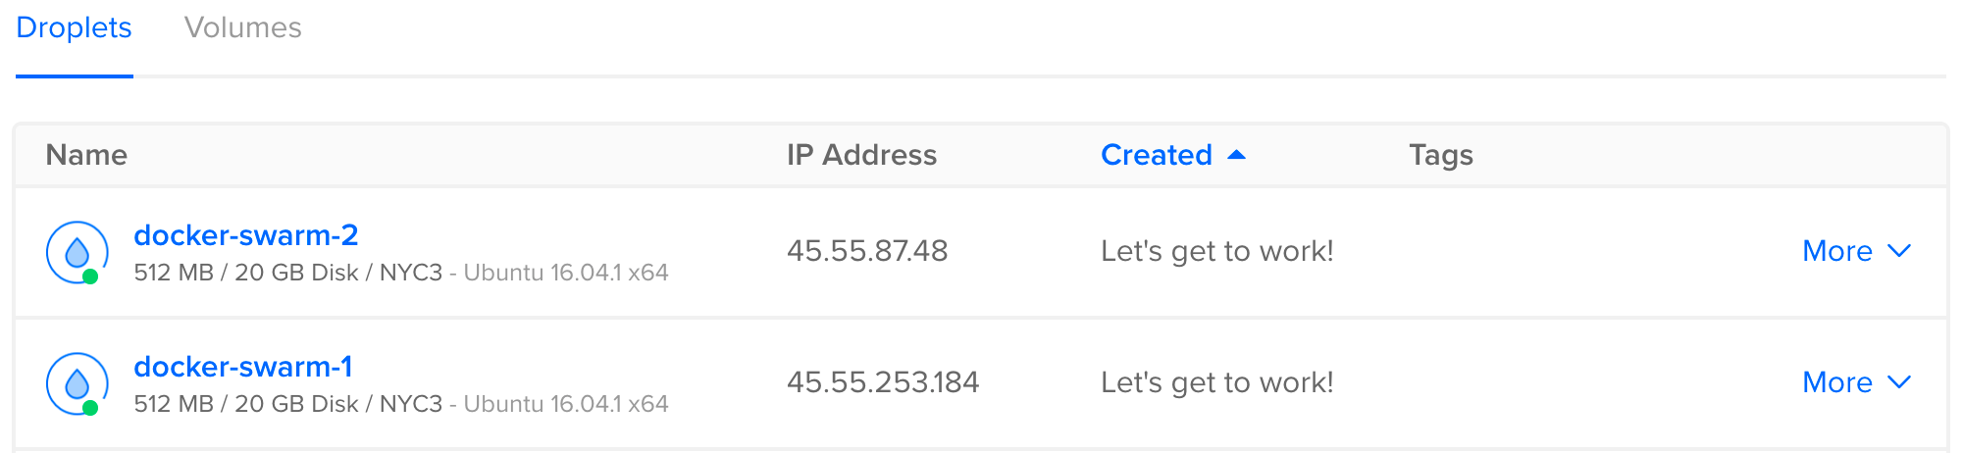Viewport: 1962px width, 453px height.
Task: Click the green status dot on docker-swarm-1
Action: click(x=90, y=408)
